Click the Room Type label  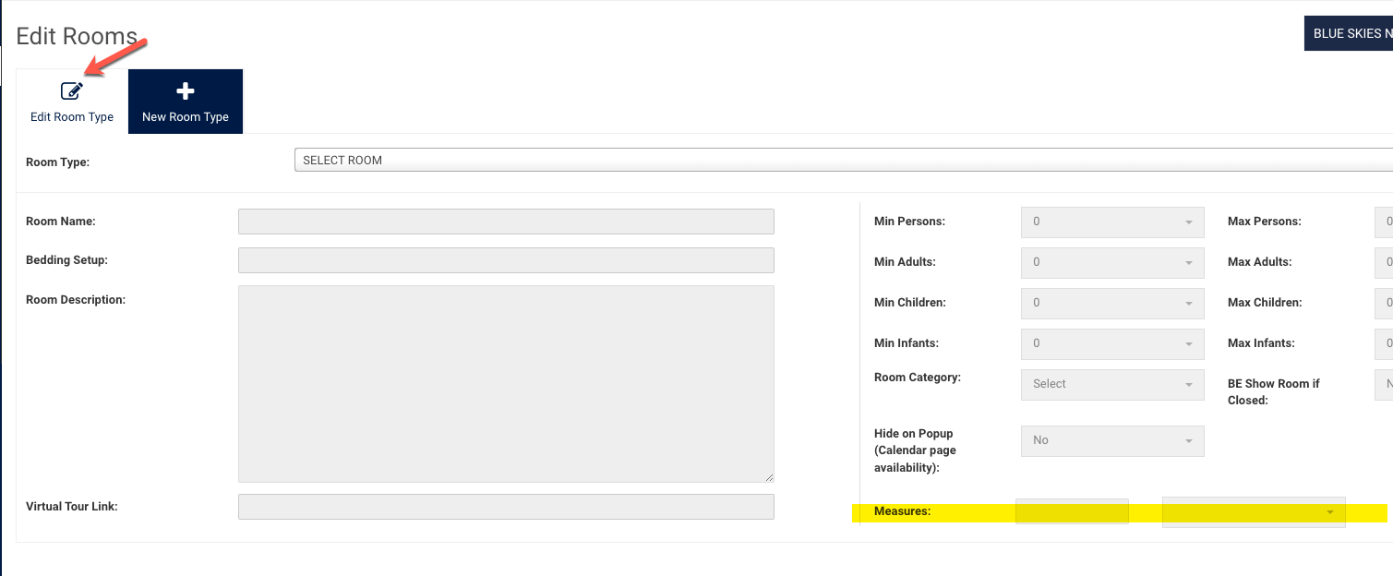(57, 162)
